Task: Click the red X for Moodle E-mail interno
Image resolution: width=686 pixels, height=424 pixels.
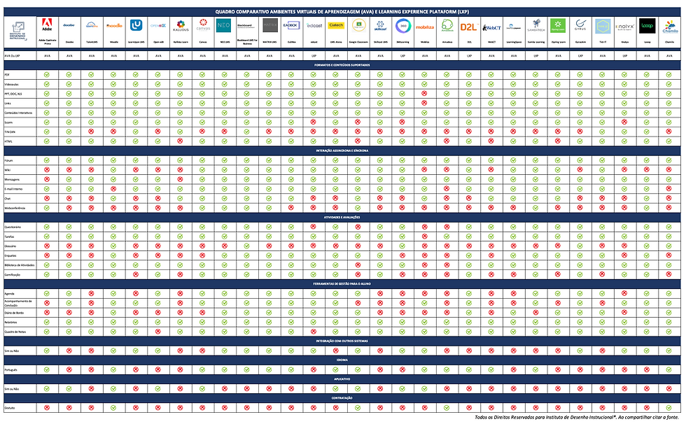Action: 113,189
